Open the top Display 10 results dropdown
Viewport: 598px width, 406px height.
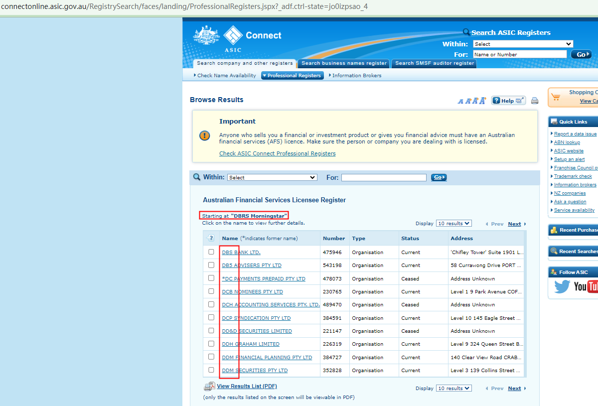coord(453,224)
